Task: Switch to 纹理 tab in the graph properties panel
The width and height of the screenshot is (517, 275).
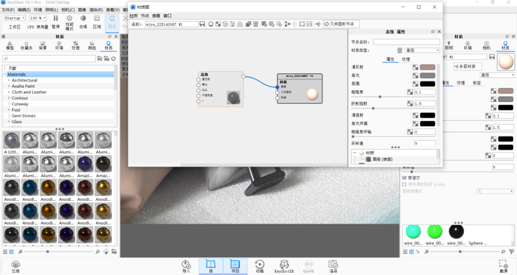Action: pos(406,59)
